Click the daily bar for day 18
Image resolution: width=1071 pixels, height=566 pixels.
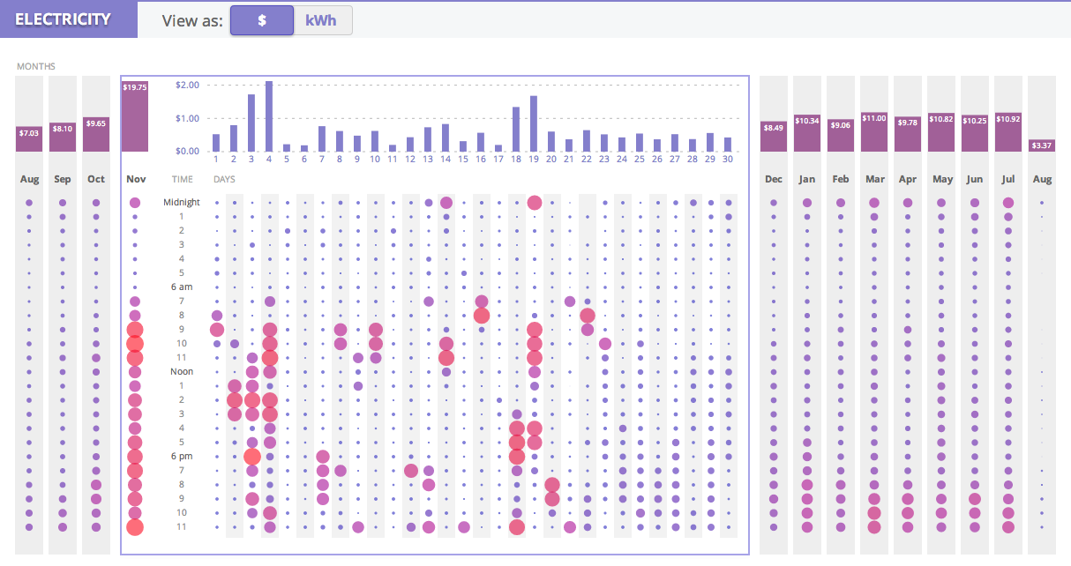516,130
